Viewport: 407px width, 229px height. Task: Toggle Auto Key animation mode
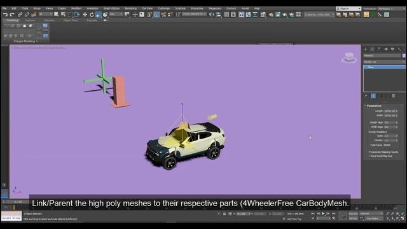[x=353, y=214]
